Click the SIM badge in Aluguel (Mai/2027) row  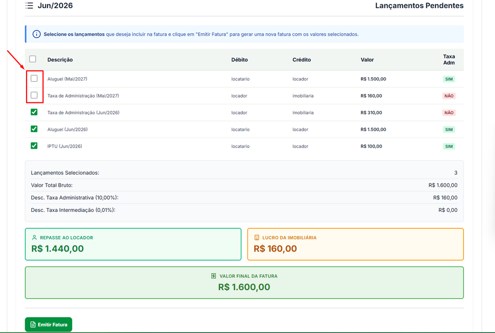(449, 79)
